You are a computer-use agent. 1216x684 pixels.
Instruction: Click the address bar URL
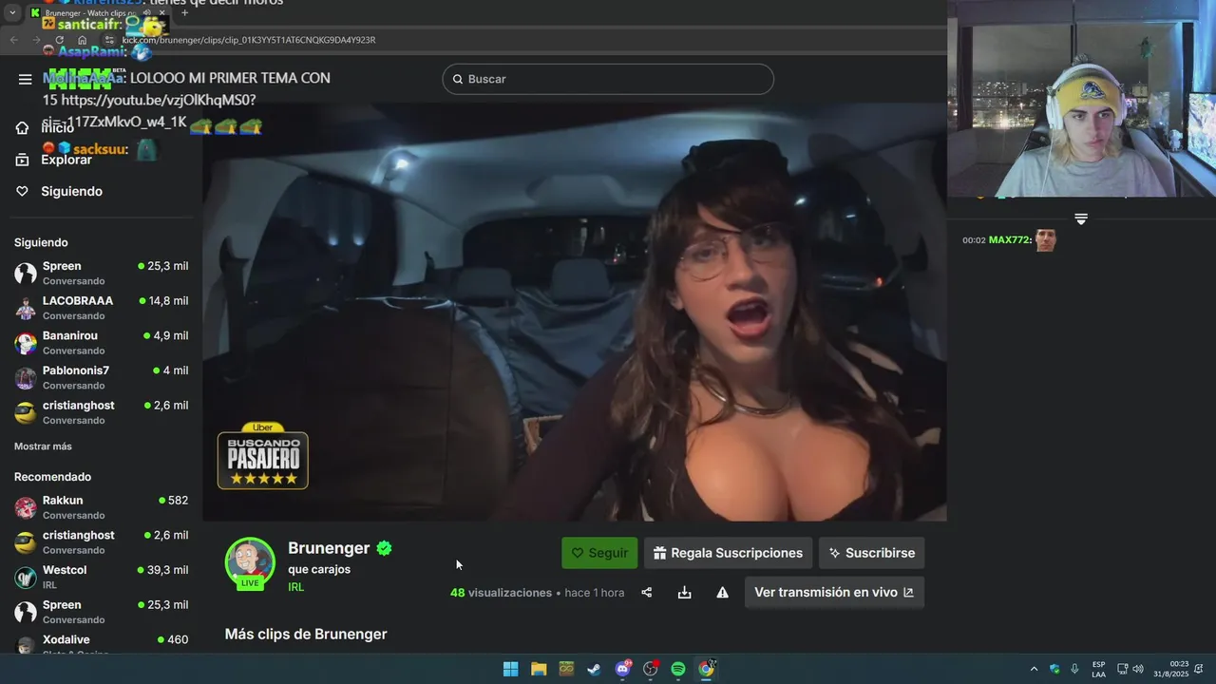pos(249,40)
